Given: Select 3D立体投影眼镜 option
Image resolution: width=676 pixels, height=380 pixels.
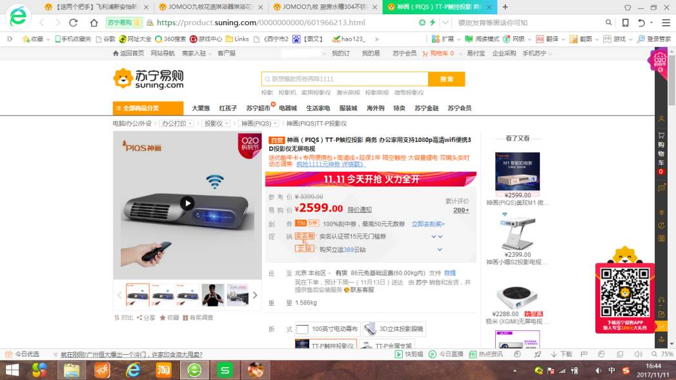Looking at the screenshot, I should (x=394, y=329).
